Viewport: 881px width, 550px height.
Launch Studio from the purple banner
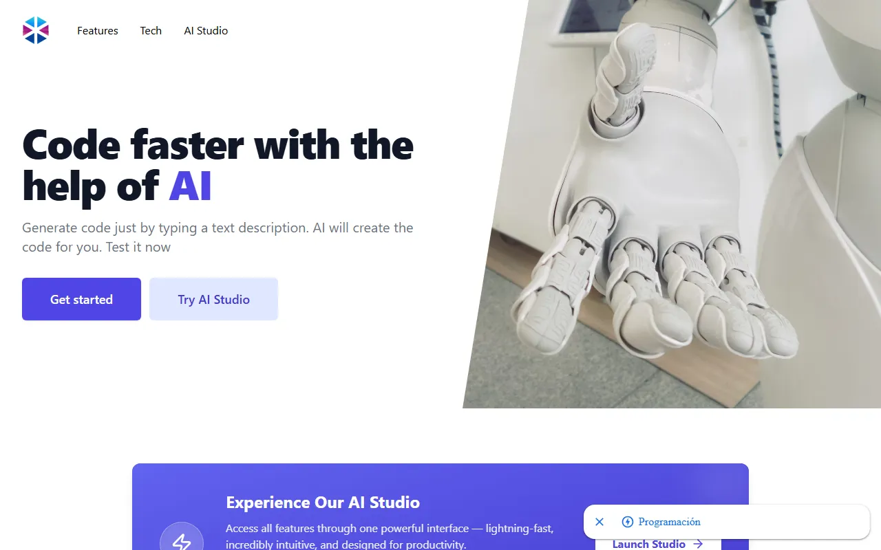coord(658,543)
